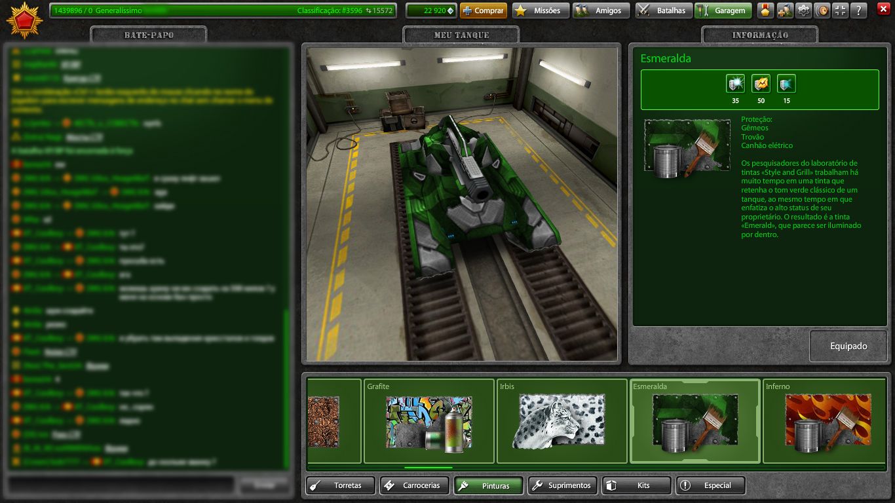
Task: Open the achievements medal icon
Action: 765,10
